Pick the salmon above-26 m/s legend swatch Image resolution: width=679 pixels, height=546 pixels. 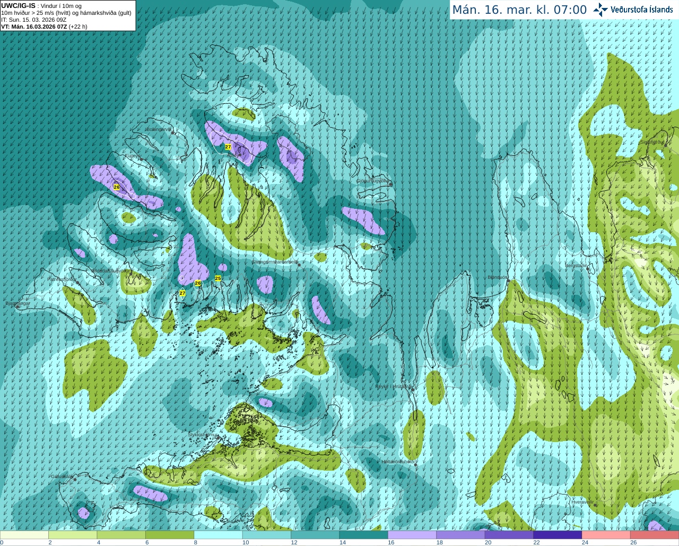click(655, 535)
